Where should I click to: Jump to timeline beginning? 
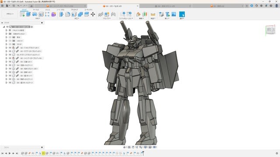point(2,153)
